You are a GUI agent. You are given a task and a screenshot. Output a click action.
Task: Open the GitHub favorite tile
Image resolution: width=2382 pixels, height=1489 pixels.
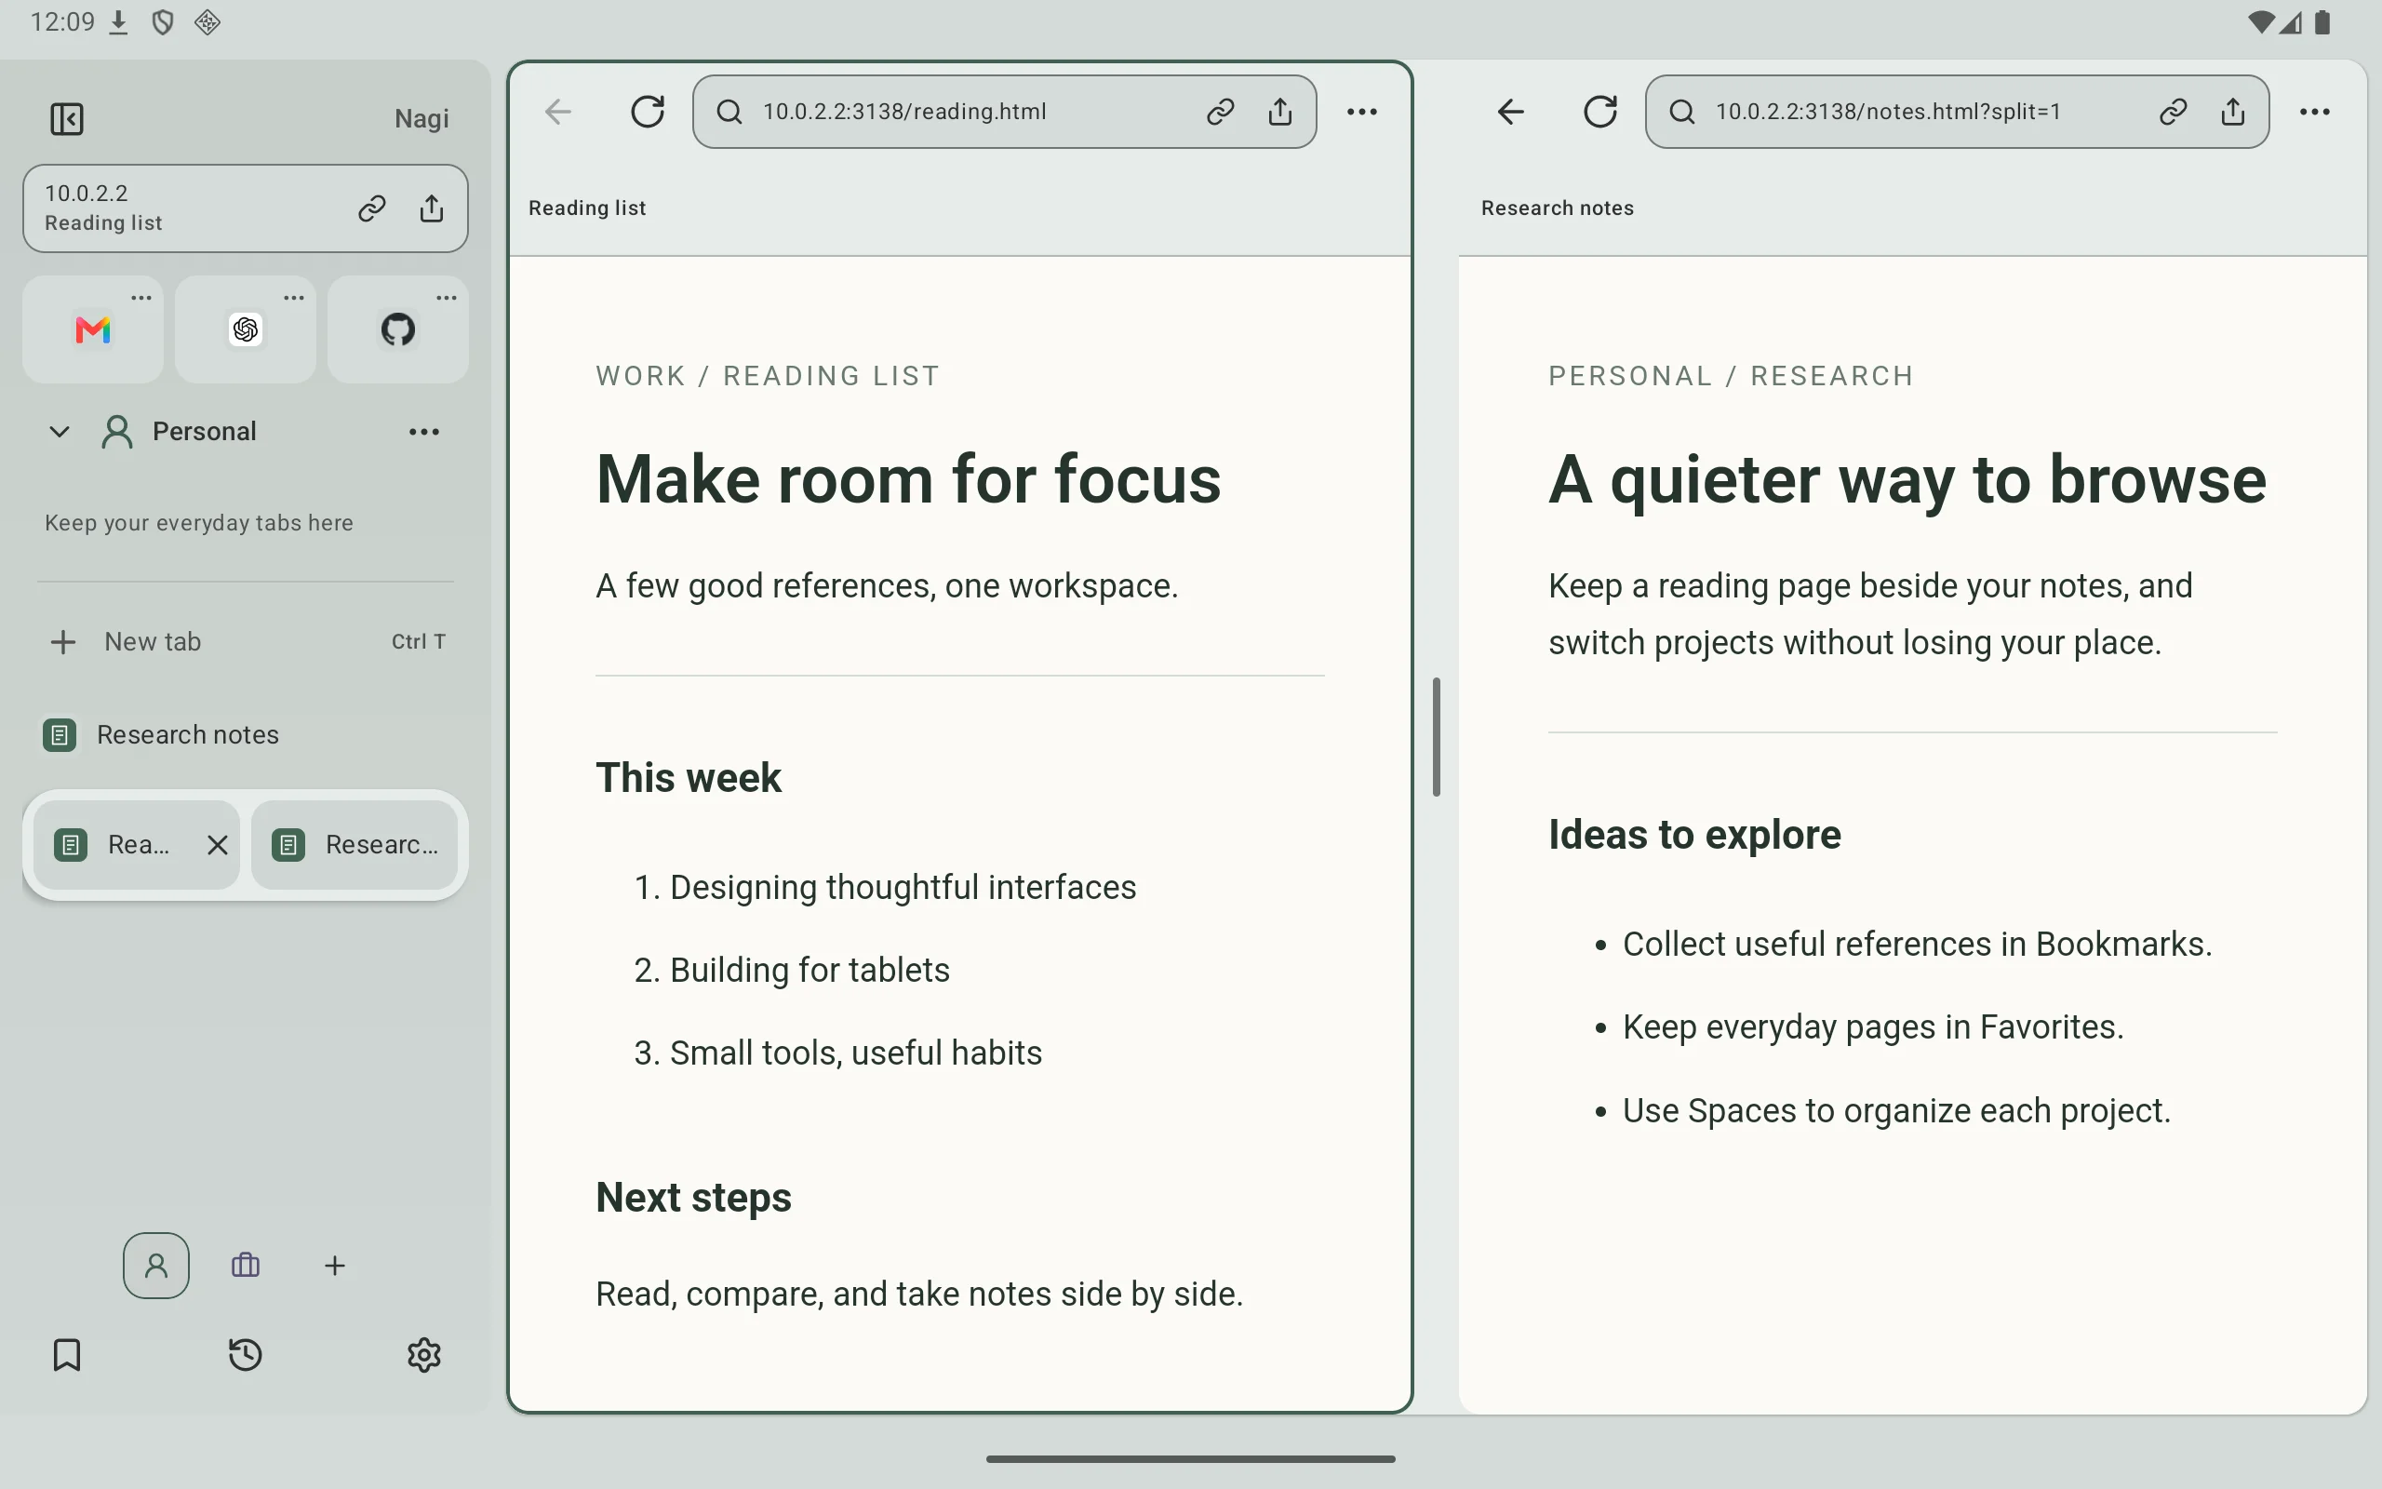397,329
